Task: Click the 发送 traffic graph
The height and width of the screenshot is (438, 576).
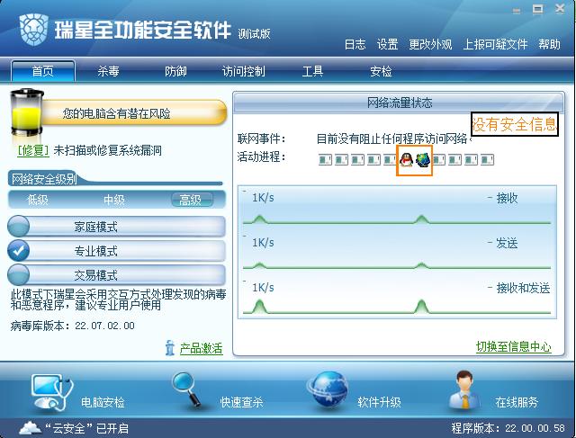Action: (397, 252)
